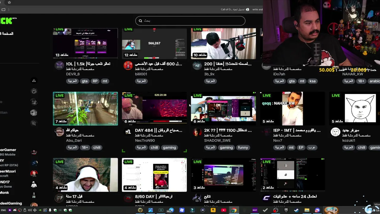The width and height of the screenshot is (380, 214).
Task: Select the mt tag under DEVR_8
Action: click(x=105, y=81)
